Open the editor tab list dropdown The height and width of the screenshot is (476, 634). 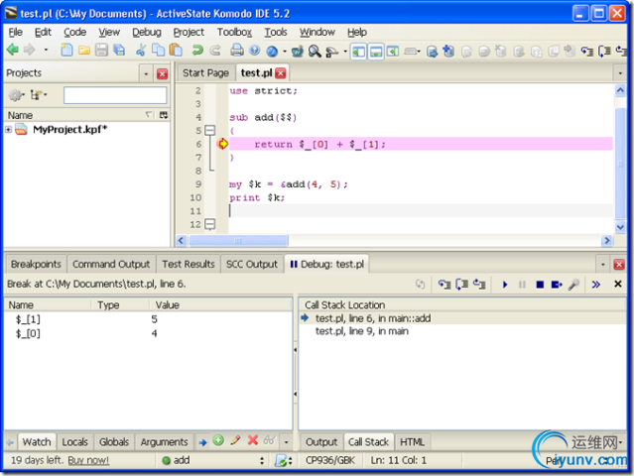click(x=620, y=73)
